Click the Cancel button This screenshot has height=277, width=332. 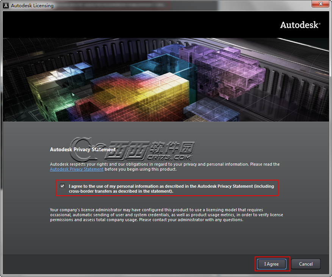tap(305, 264)
